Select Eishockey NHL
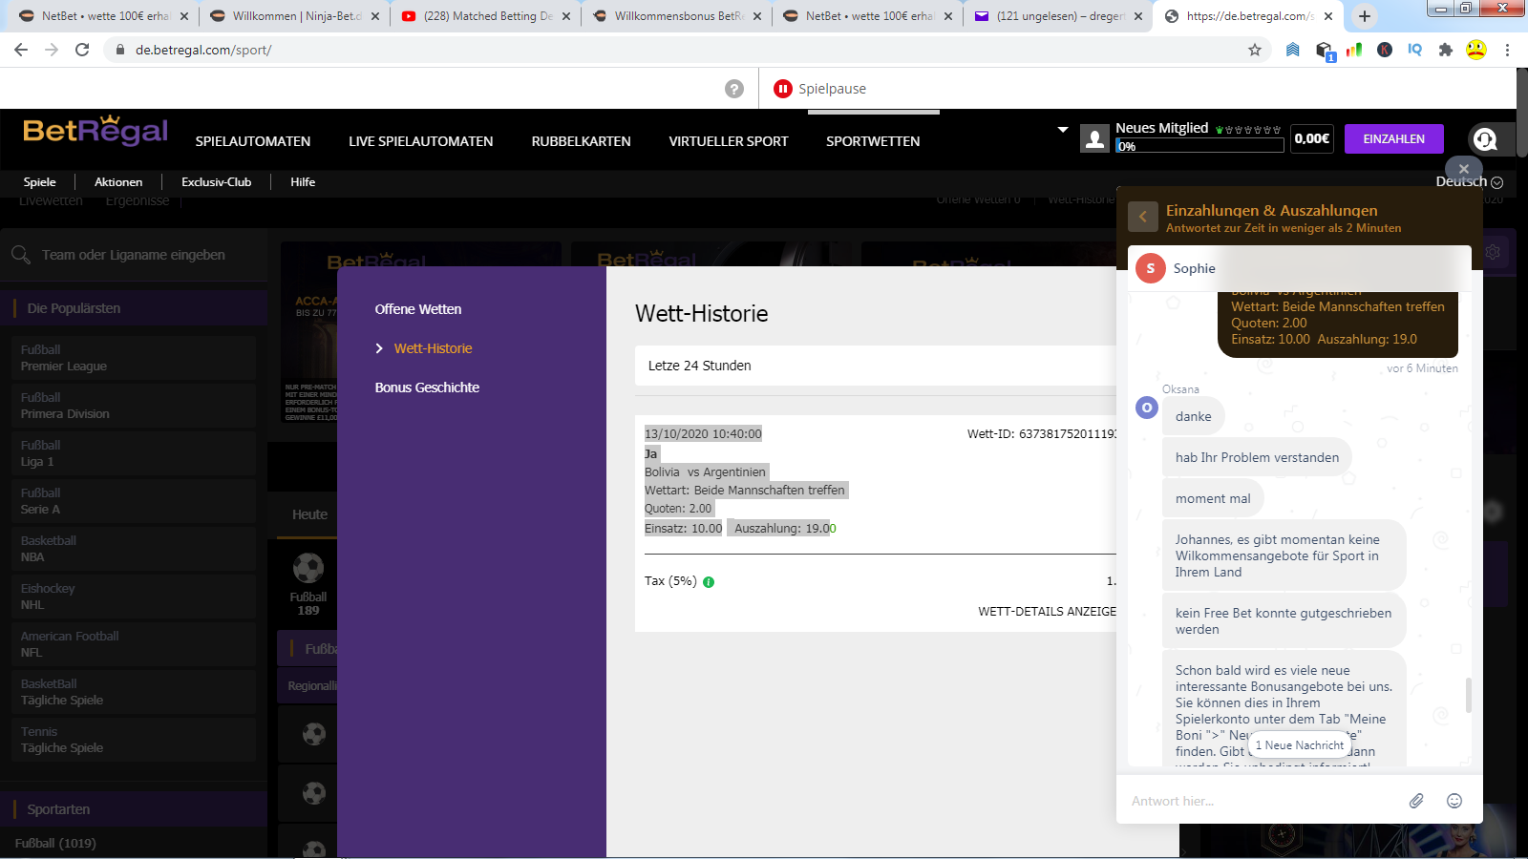Viewport: 1528px width, 859px height. [x=134, y=597]
